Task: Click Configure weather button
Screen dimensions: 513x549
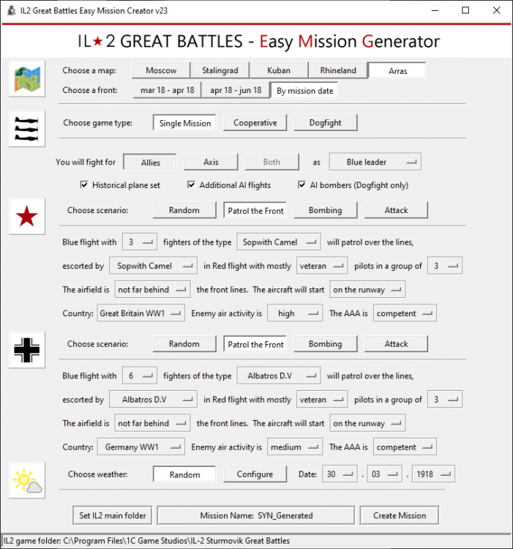Action: 255,474
